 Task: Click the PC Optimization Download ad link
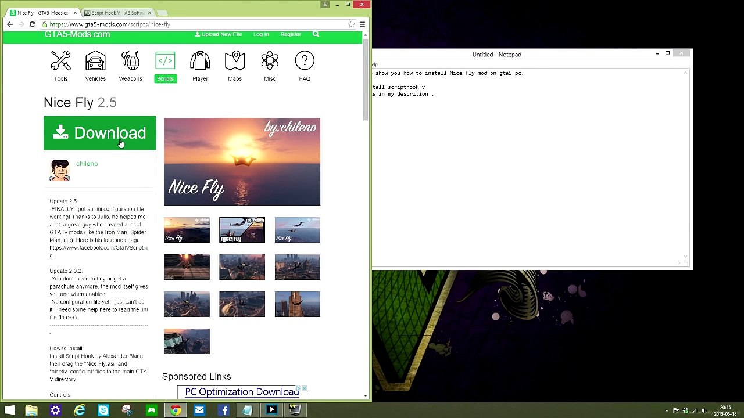tap(242, 392)
